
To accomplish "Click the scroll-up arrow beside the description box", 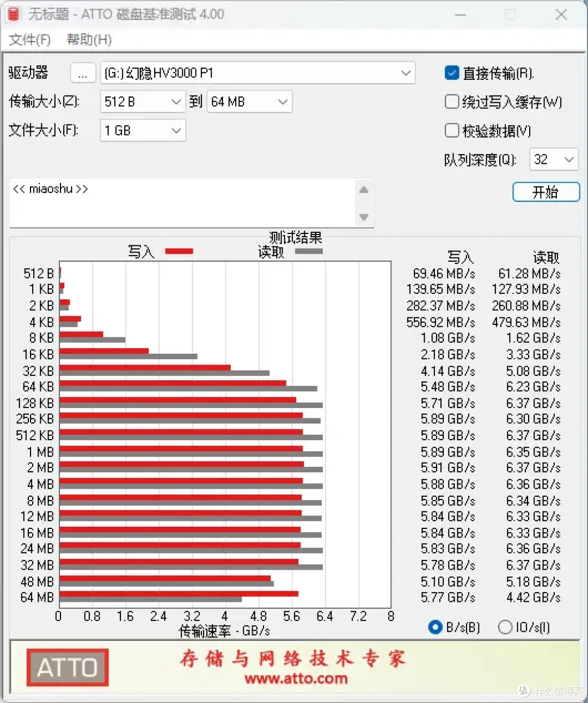I will [x=363, y=190].
